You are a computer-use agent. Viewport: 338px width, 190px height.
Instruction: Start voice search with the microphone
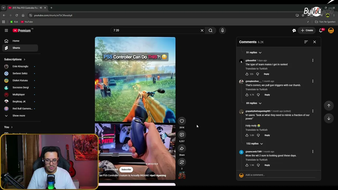tap(222, 30)
